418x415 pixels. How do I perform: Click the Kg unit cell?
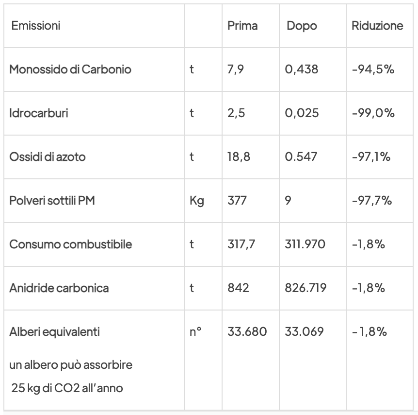pyautogui.click(x=196, y=201)
